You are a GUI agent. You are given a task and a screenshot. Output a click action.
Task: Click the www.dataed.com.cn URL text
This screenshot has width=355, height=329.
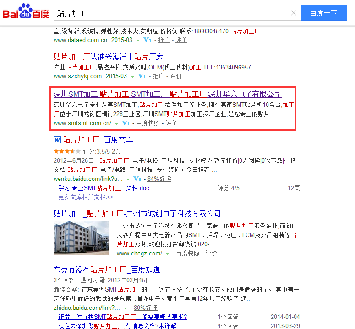pos(80,40)
